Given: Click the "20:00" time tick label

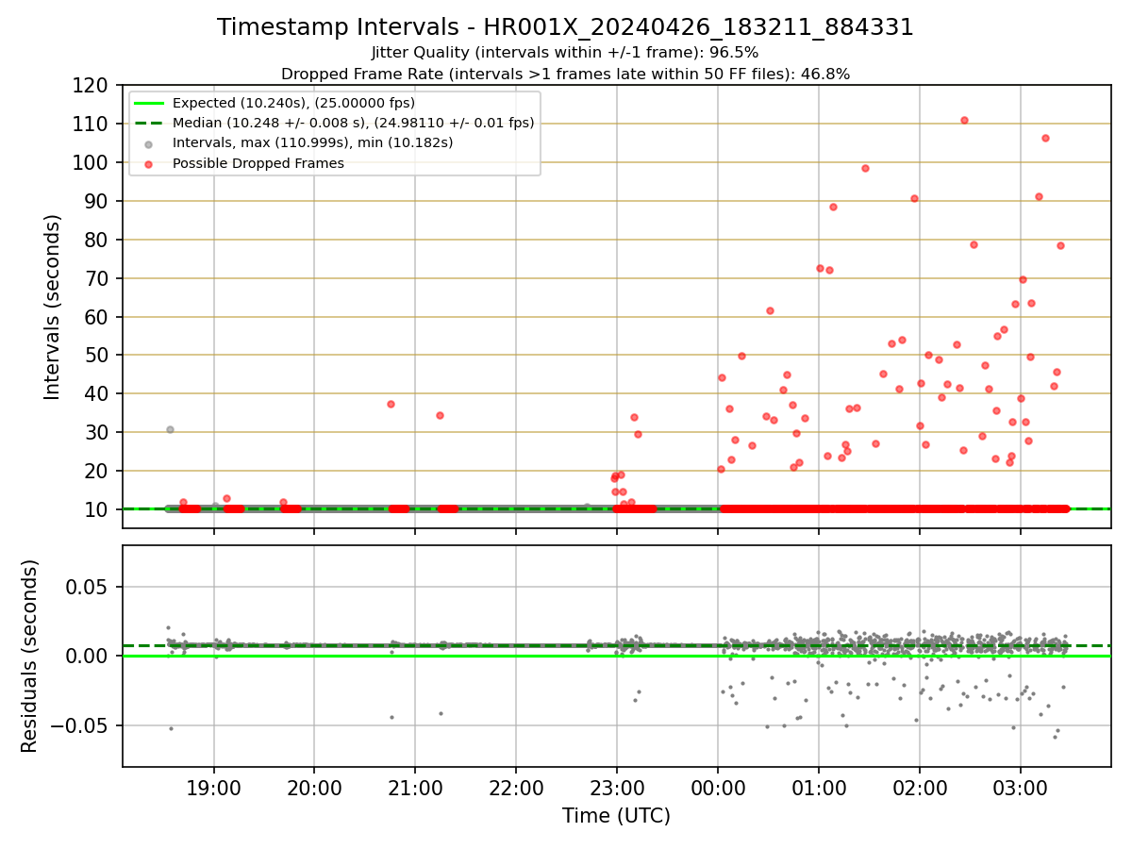Looking at the screenshot, I should (314, 787).
